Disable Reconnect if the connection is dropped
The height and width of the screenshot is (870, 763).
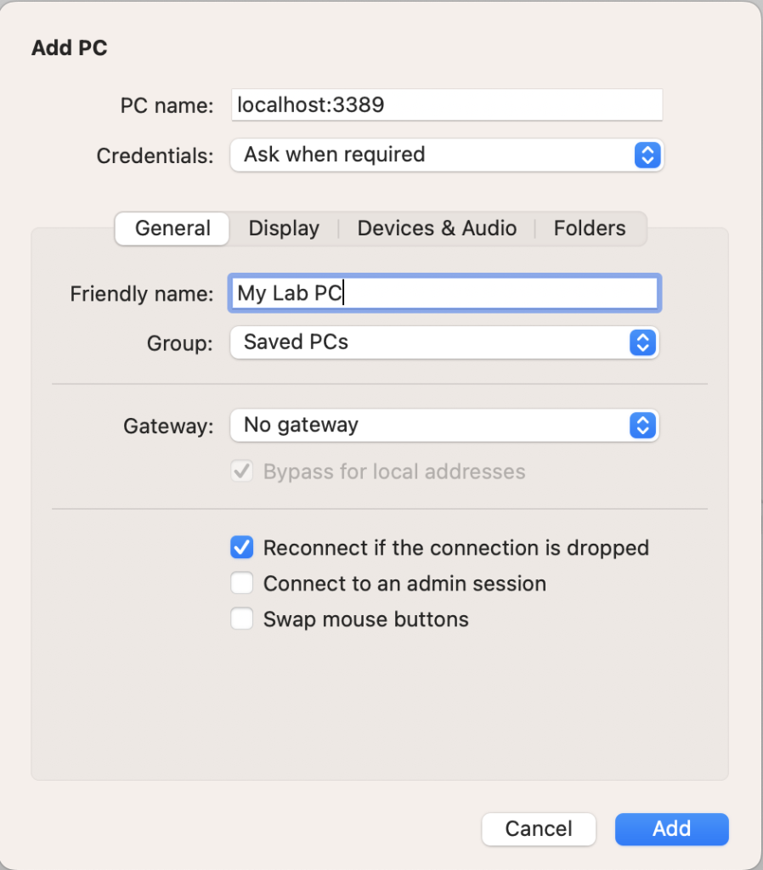coord(242,548)
